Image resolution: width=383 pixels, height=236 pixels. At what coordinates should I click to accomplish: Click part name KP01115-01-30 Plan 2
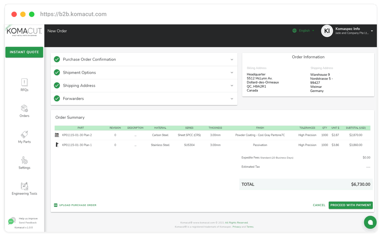pos(77,135)
